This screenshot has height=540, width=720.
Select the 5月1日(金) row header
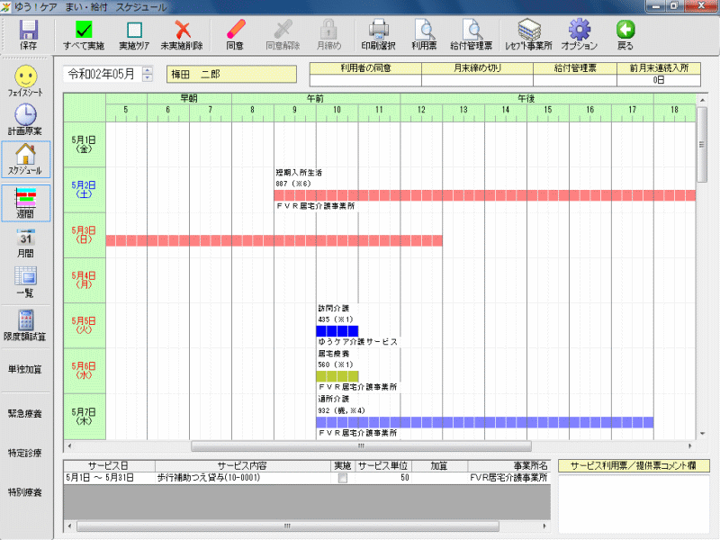[85, 144]
